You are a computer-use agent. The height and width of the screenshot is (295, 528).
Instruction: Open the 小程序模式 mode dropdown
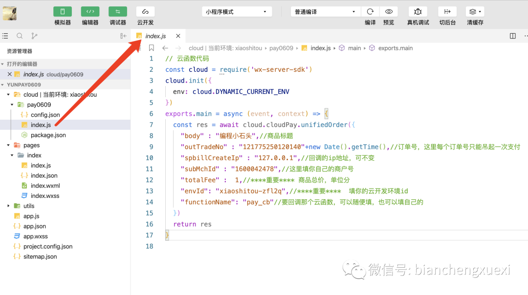pos(236,12)
